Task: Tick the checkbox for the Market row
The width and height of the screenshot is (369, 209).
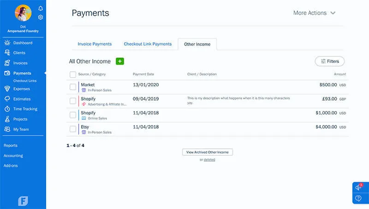Action: pos(73,87)
